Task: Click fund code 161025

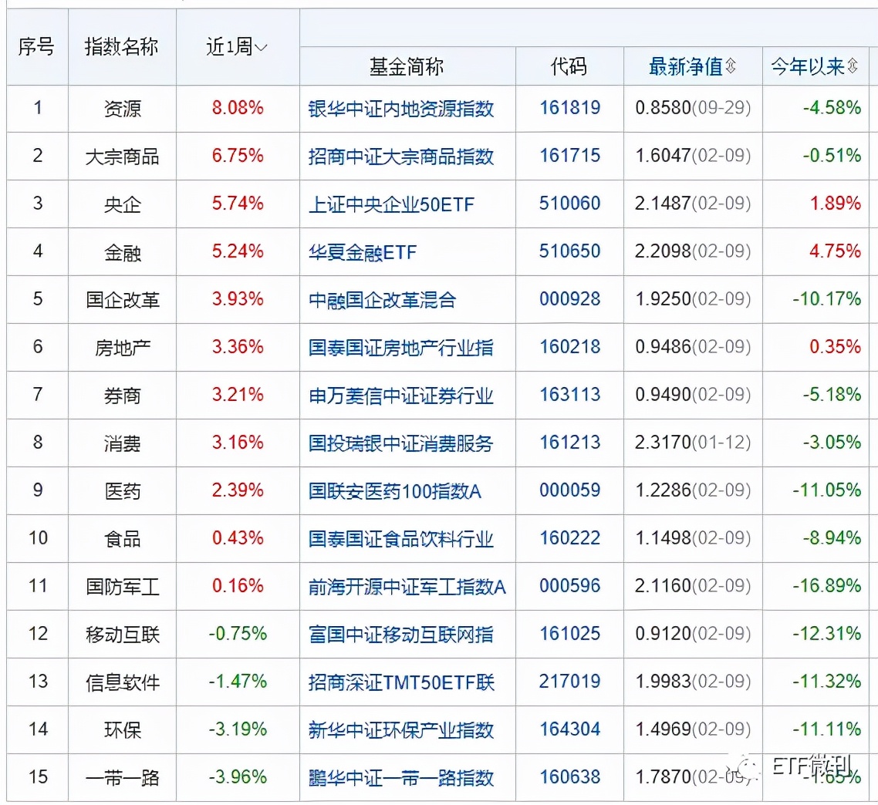Action: click(x=569, y=634)
